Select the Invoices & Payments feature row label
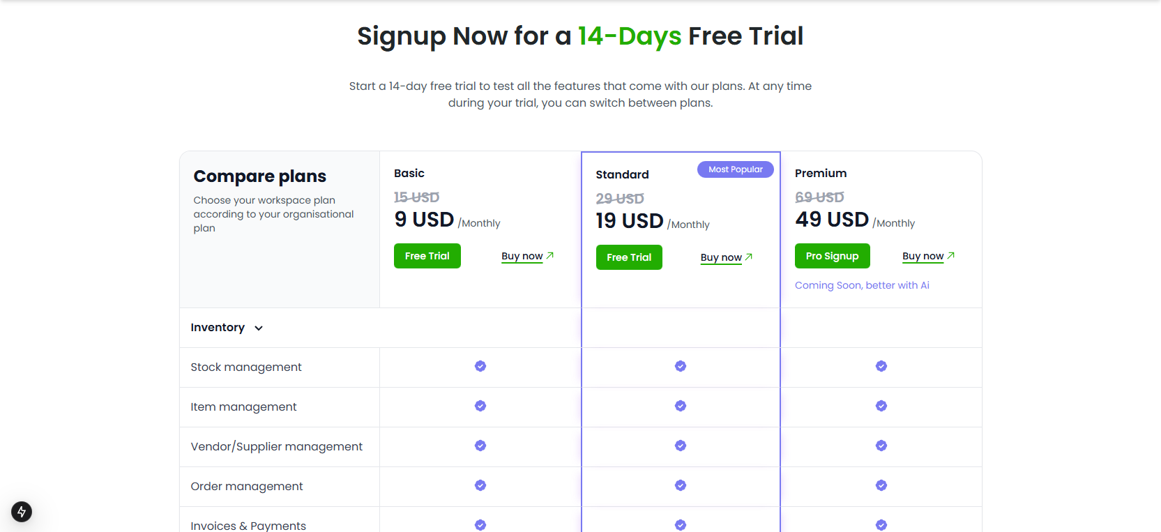Viewport: 1161px width, 532px height. [x=248, y=525]
